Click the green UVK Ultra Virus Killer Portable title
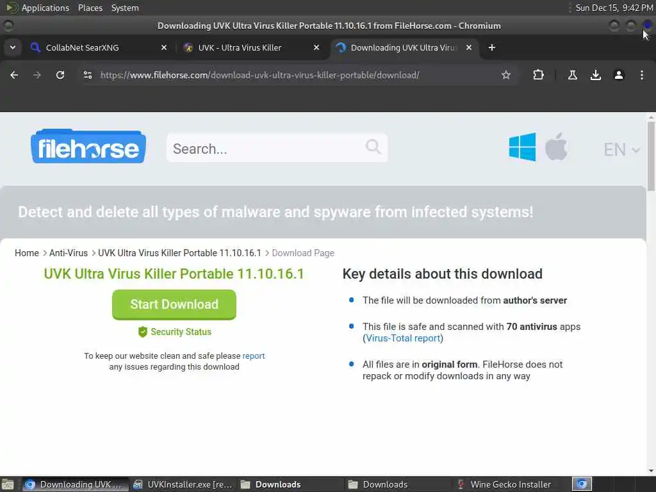This screenshot has height=492, width=656. [174, 274]
